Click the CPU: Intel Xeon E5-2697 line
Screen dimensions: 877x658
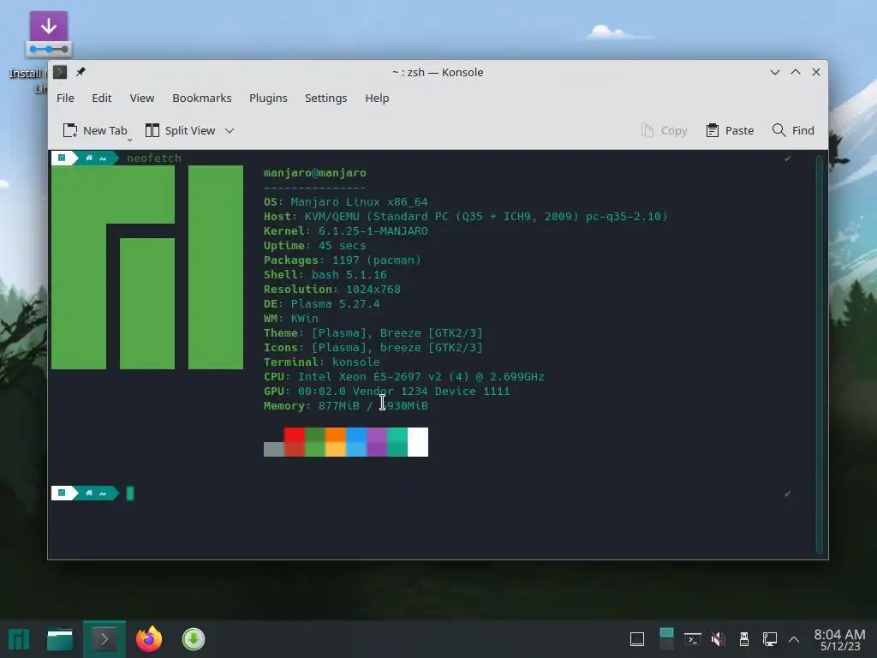404,377
